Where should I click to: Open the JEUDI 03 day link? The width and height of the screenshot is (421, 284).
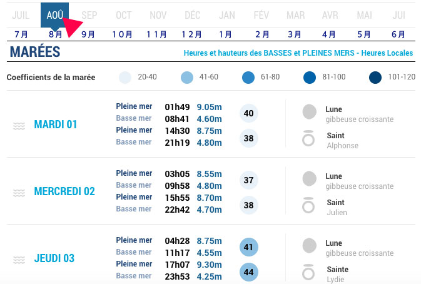[54, 258]
